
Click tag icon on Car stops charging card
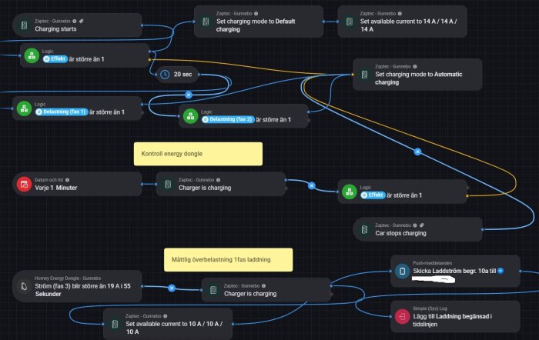click(x=422, y=225)
